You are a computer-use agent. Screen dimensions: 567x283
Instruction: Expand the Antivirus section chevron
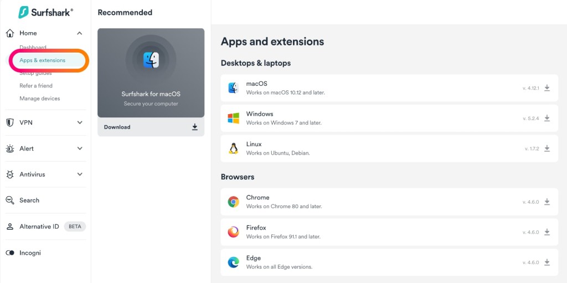click(x=80, y=174)
